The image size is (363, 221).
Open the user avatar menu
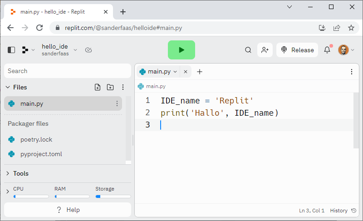click(x=343, y=50)
